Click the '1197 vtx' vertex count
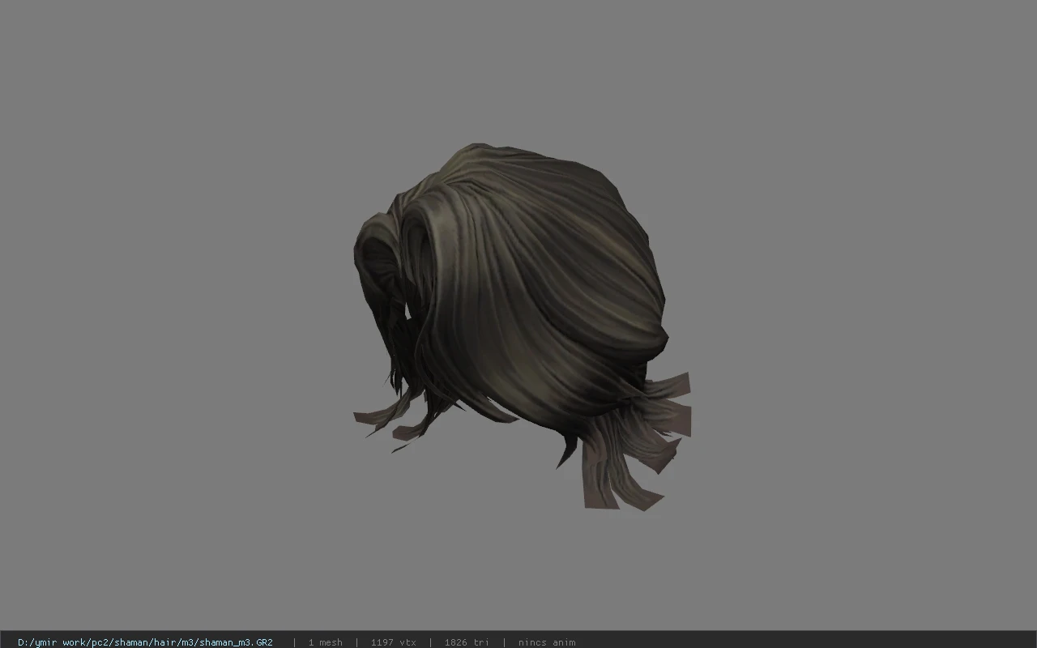The width and height of the screenshot is (1037, 648). (394, 642)
